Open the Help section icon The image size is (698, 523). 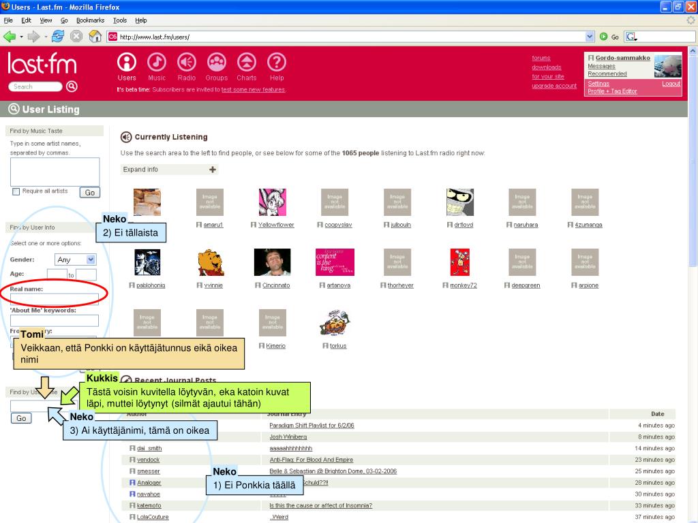[x=277, y=62]
